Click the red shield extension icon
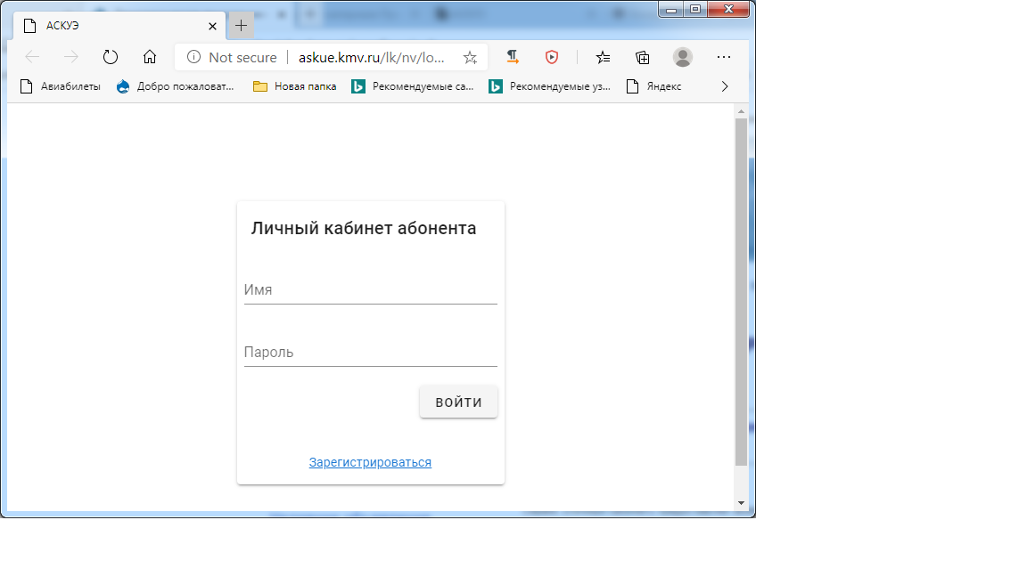This screenshot has height=577, width=1027. point(552,57)
